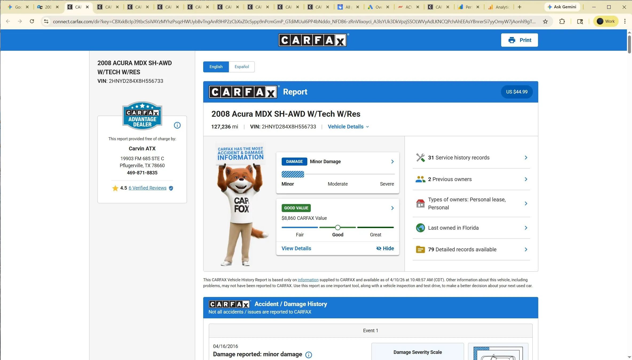This screenshot has height=360, width=632.
Task: Click the 04/16/2016 event date
Action: [x=225, y=346]
